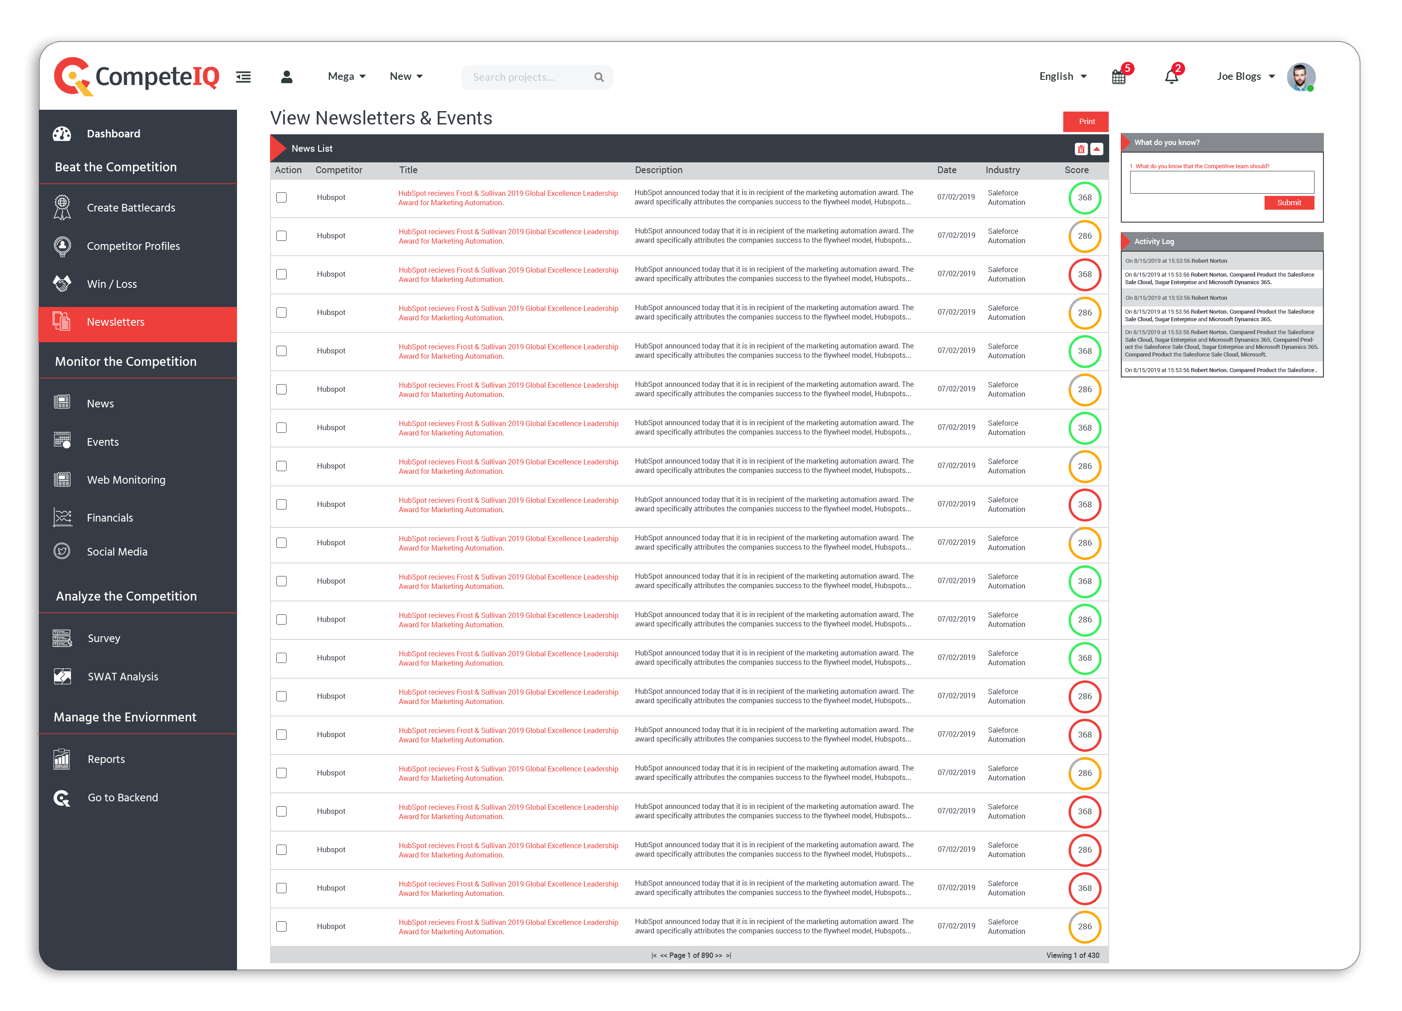Click the Title column header
This screenshot has height=1011, width=1402.
408,170
